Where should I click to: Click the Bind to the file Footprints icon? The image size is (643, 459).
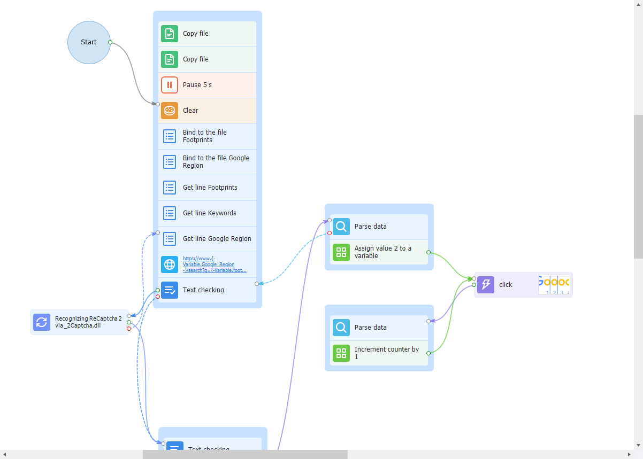click(x=170, y=136)
